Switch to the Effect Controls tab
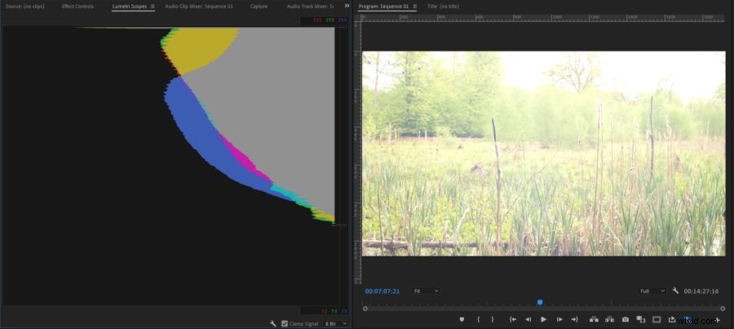The width and height of the screenshot is (734, 329). tap(77, 7)
